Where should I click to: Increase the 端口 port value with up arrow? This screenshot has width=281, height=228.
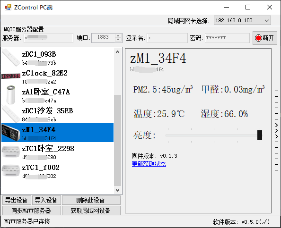click(x=118, y=35)
